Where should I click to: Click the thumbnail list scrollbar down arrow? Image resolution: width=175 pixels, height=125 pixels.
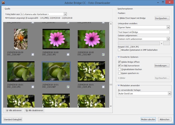111,106
